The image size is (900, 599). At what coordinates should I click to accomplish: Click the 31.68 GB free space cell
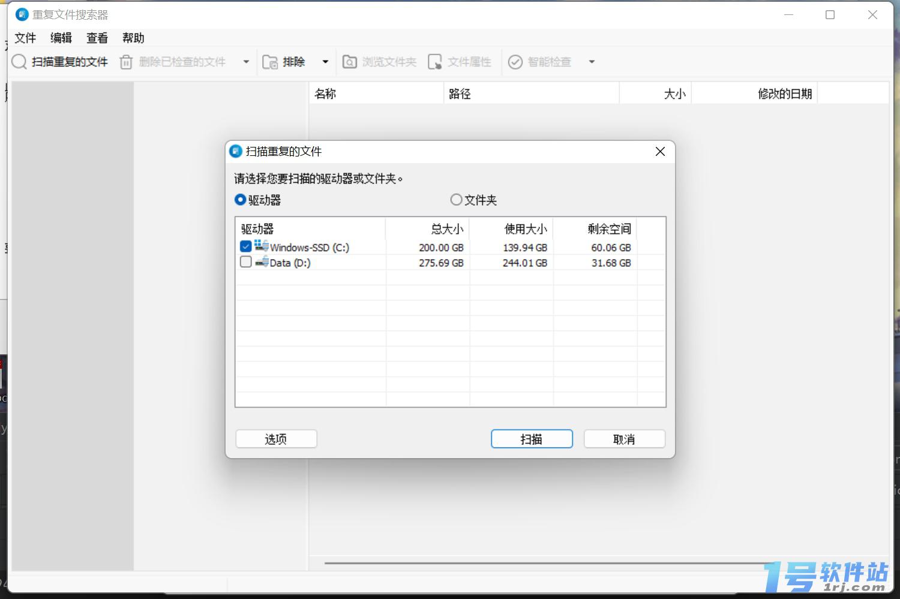[611, 263]
